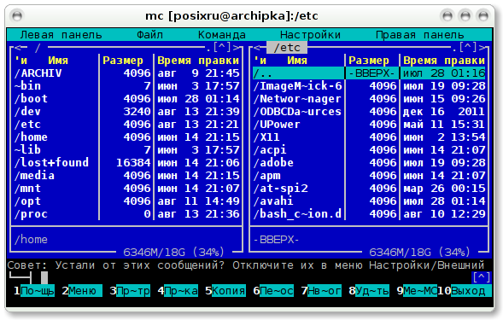Click the Совет hint message line

(246, 265)
